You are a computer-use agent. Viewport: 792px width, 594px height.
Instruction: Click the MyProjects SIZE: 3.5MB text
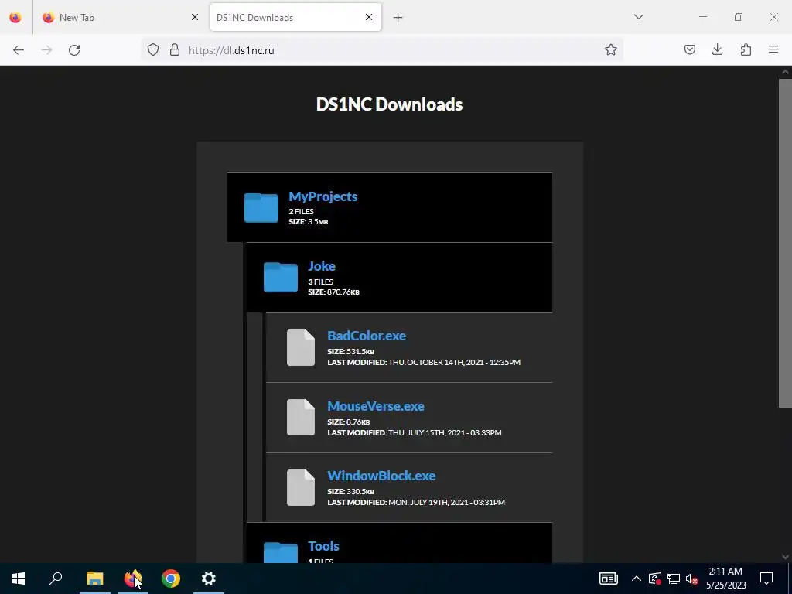tap(308, 222)
